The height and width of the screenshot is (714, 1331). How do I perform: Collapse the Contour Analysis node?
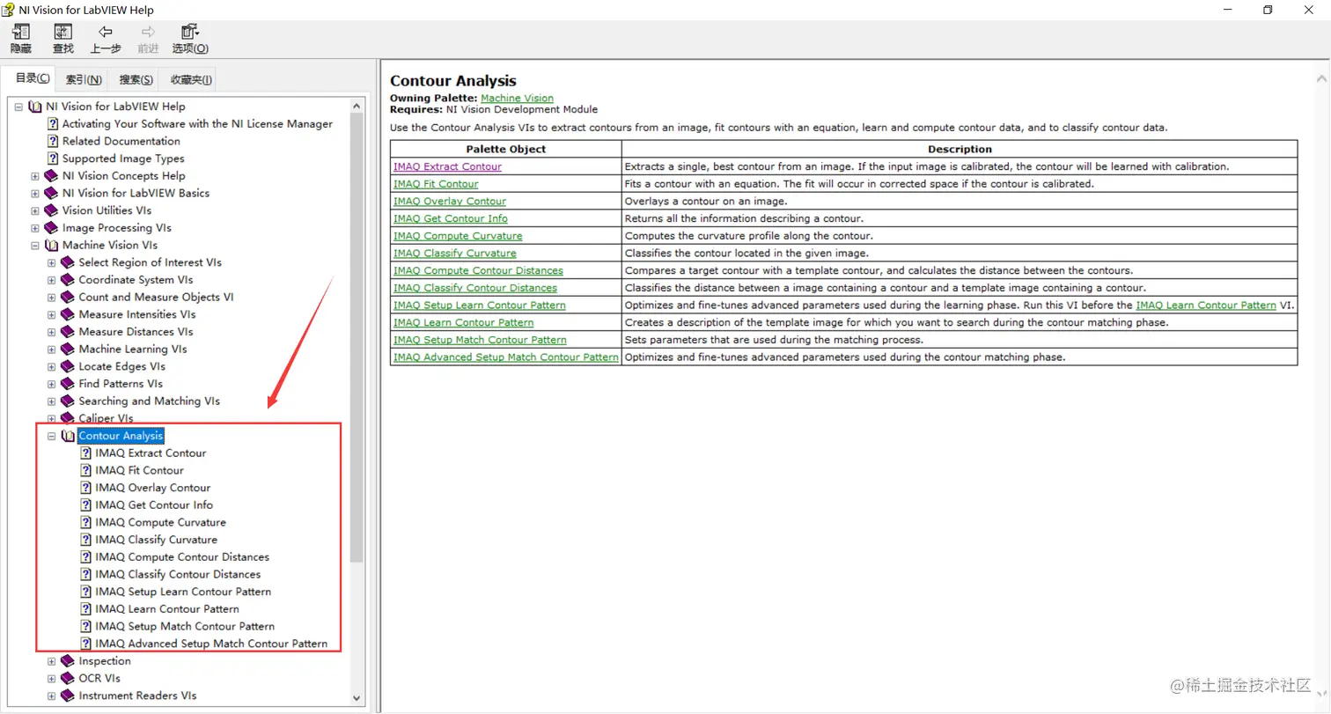pos(52,436)
